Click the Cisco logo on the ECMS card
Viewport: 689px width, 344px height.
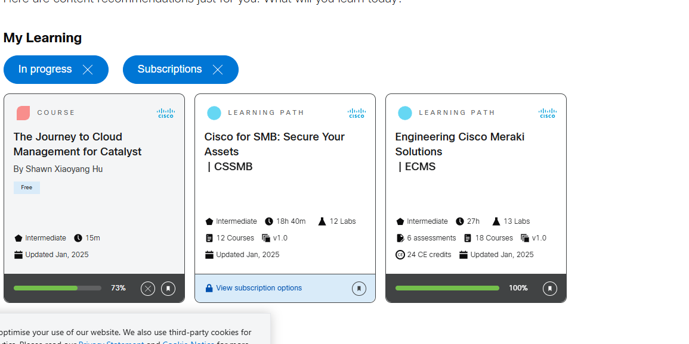pos(547,113)
